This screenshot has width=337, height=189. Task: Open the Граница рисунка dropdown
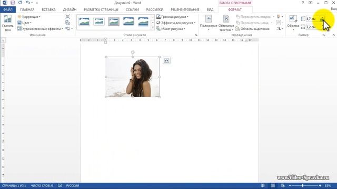172,17
